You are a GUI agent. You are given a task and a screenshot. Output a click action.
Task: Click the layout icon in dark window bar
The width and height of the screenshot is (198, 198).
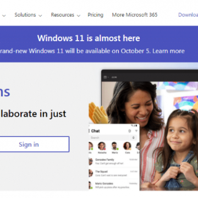(105, 77)
